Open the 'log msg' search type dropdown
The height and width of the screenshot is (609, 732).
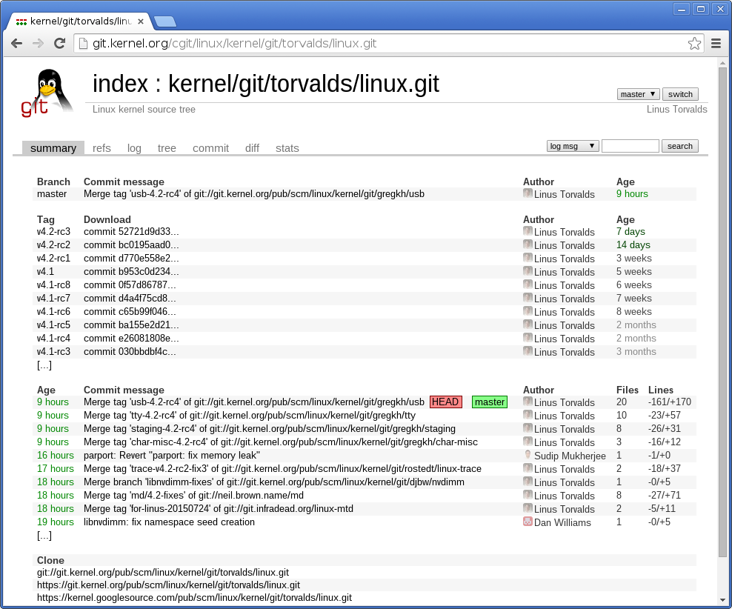tap(572, 145)
